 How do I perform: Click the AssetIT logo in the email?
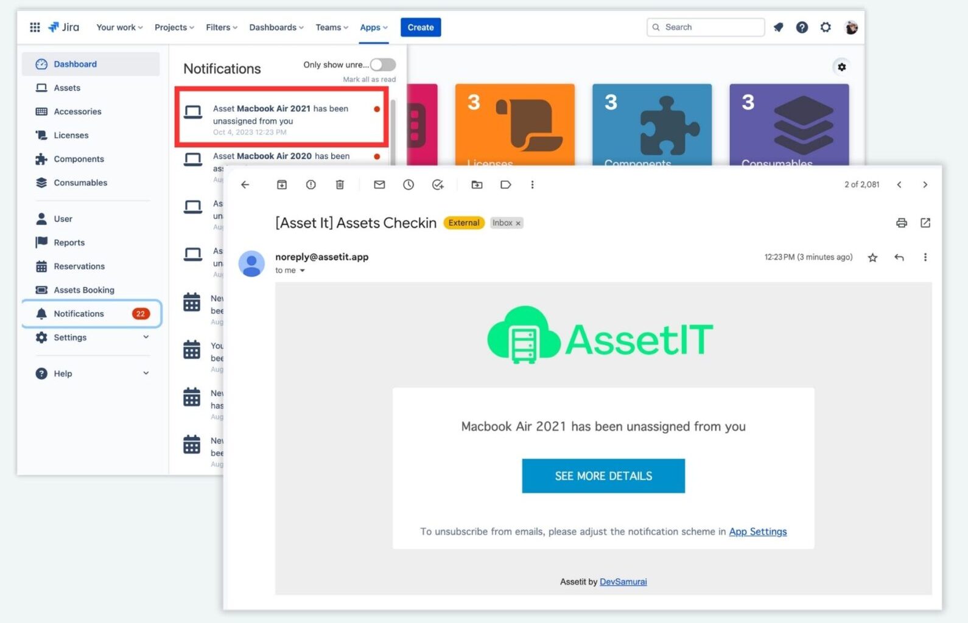(x=600, y=336)
